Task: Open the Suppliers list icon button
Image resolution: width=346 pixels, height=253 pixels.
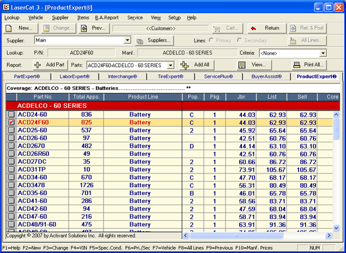Action: coord(140,40)
